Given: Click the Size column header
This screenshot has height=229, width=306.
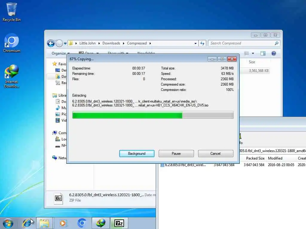Looking at the screenshot, I should [252, 62].
